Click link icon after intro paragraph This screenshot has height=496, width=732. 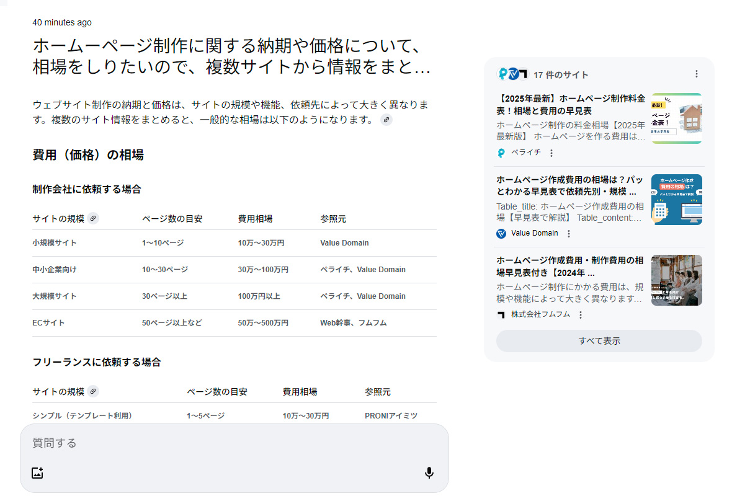[x=386, y=120]
